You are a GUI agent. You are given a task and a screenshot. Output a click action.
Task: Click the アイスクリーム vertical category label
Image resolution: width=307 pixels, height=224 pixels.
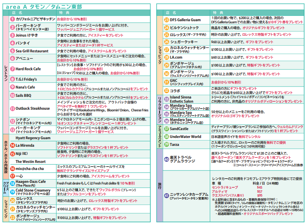[x=6, y=188]
